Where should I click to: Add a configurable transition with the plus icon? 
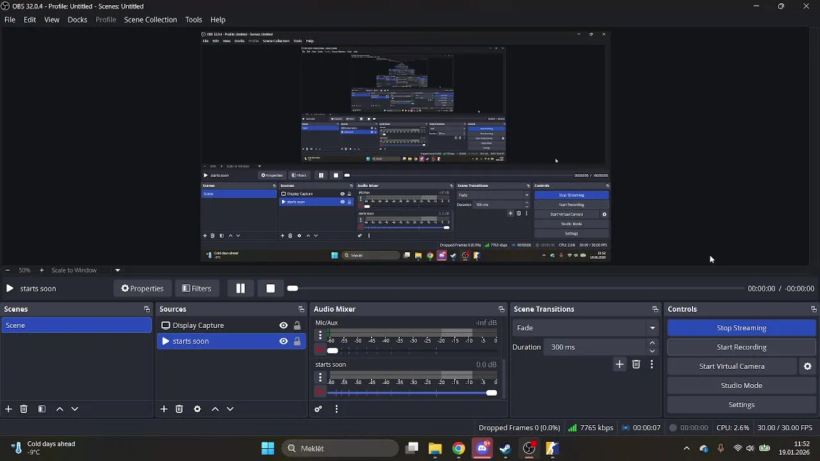(x=619, y=364)
